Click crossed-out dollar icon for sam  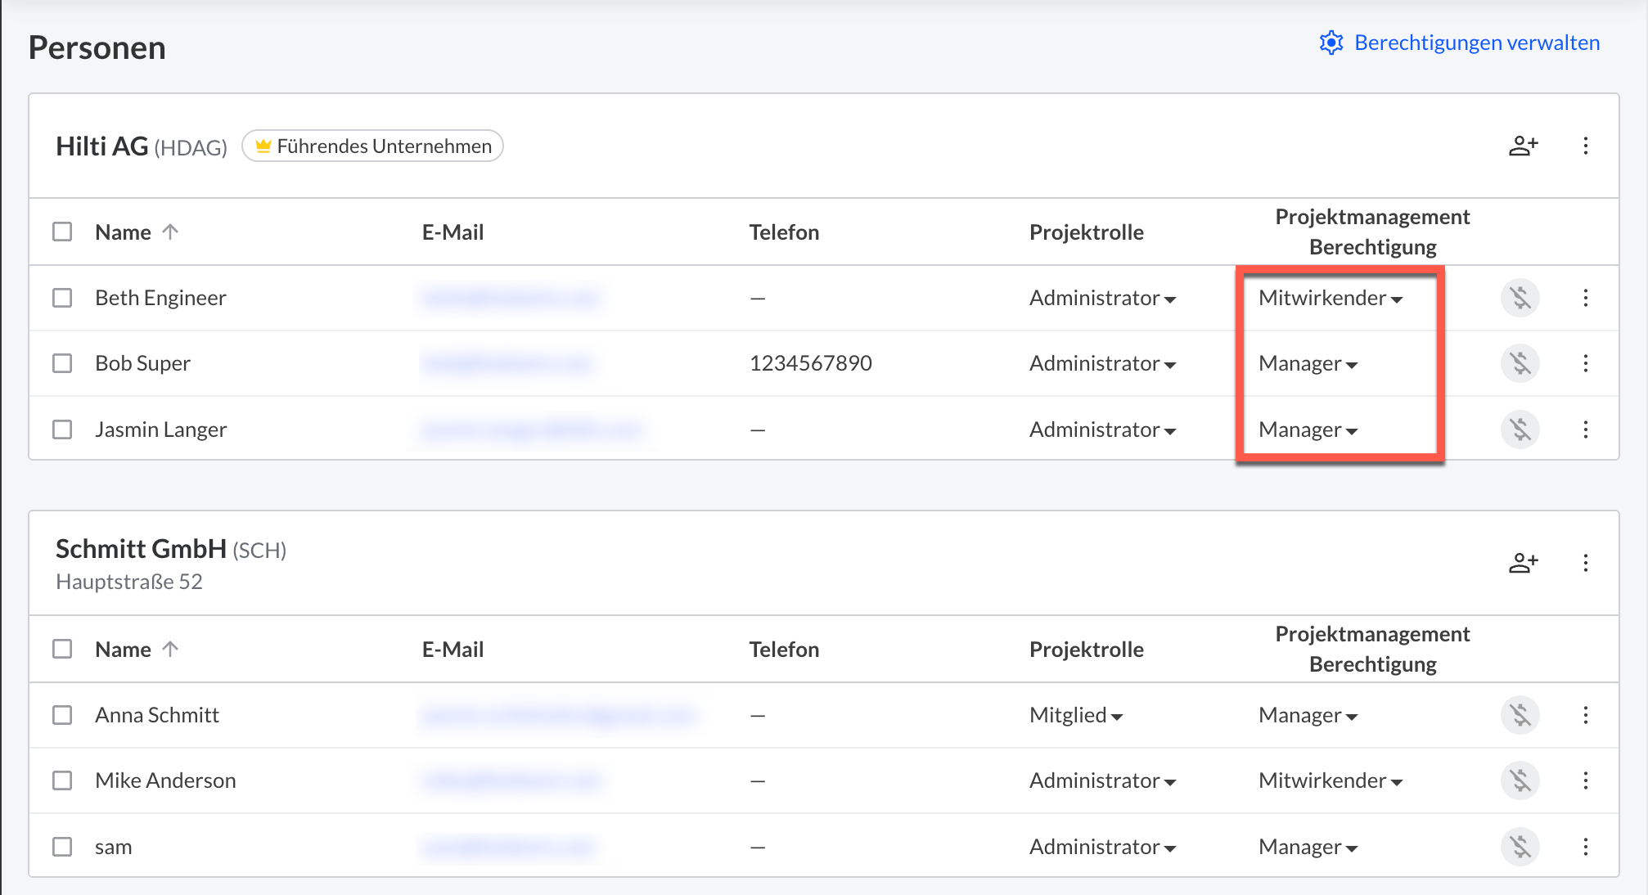tap(1520, 847)
